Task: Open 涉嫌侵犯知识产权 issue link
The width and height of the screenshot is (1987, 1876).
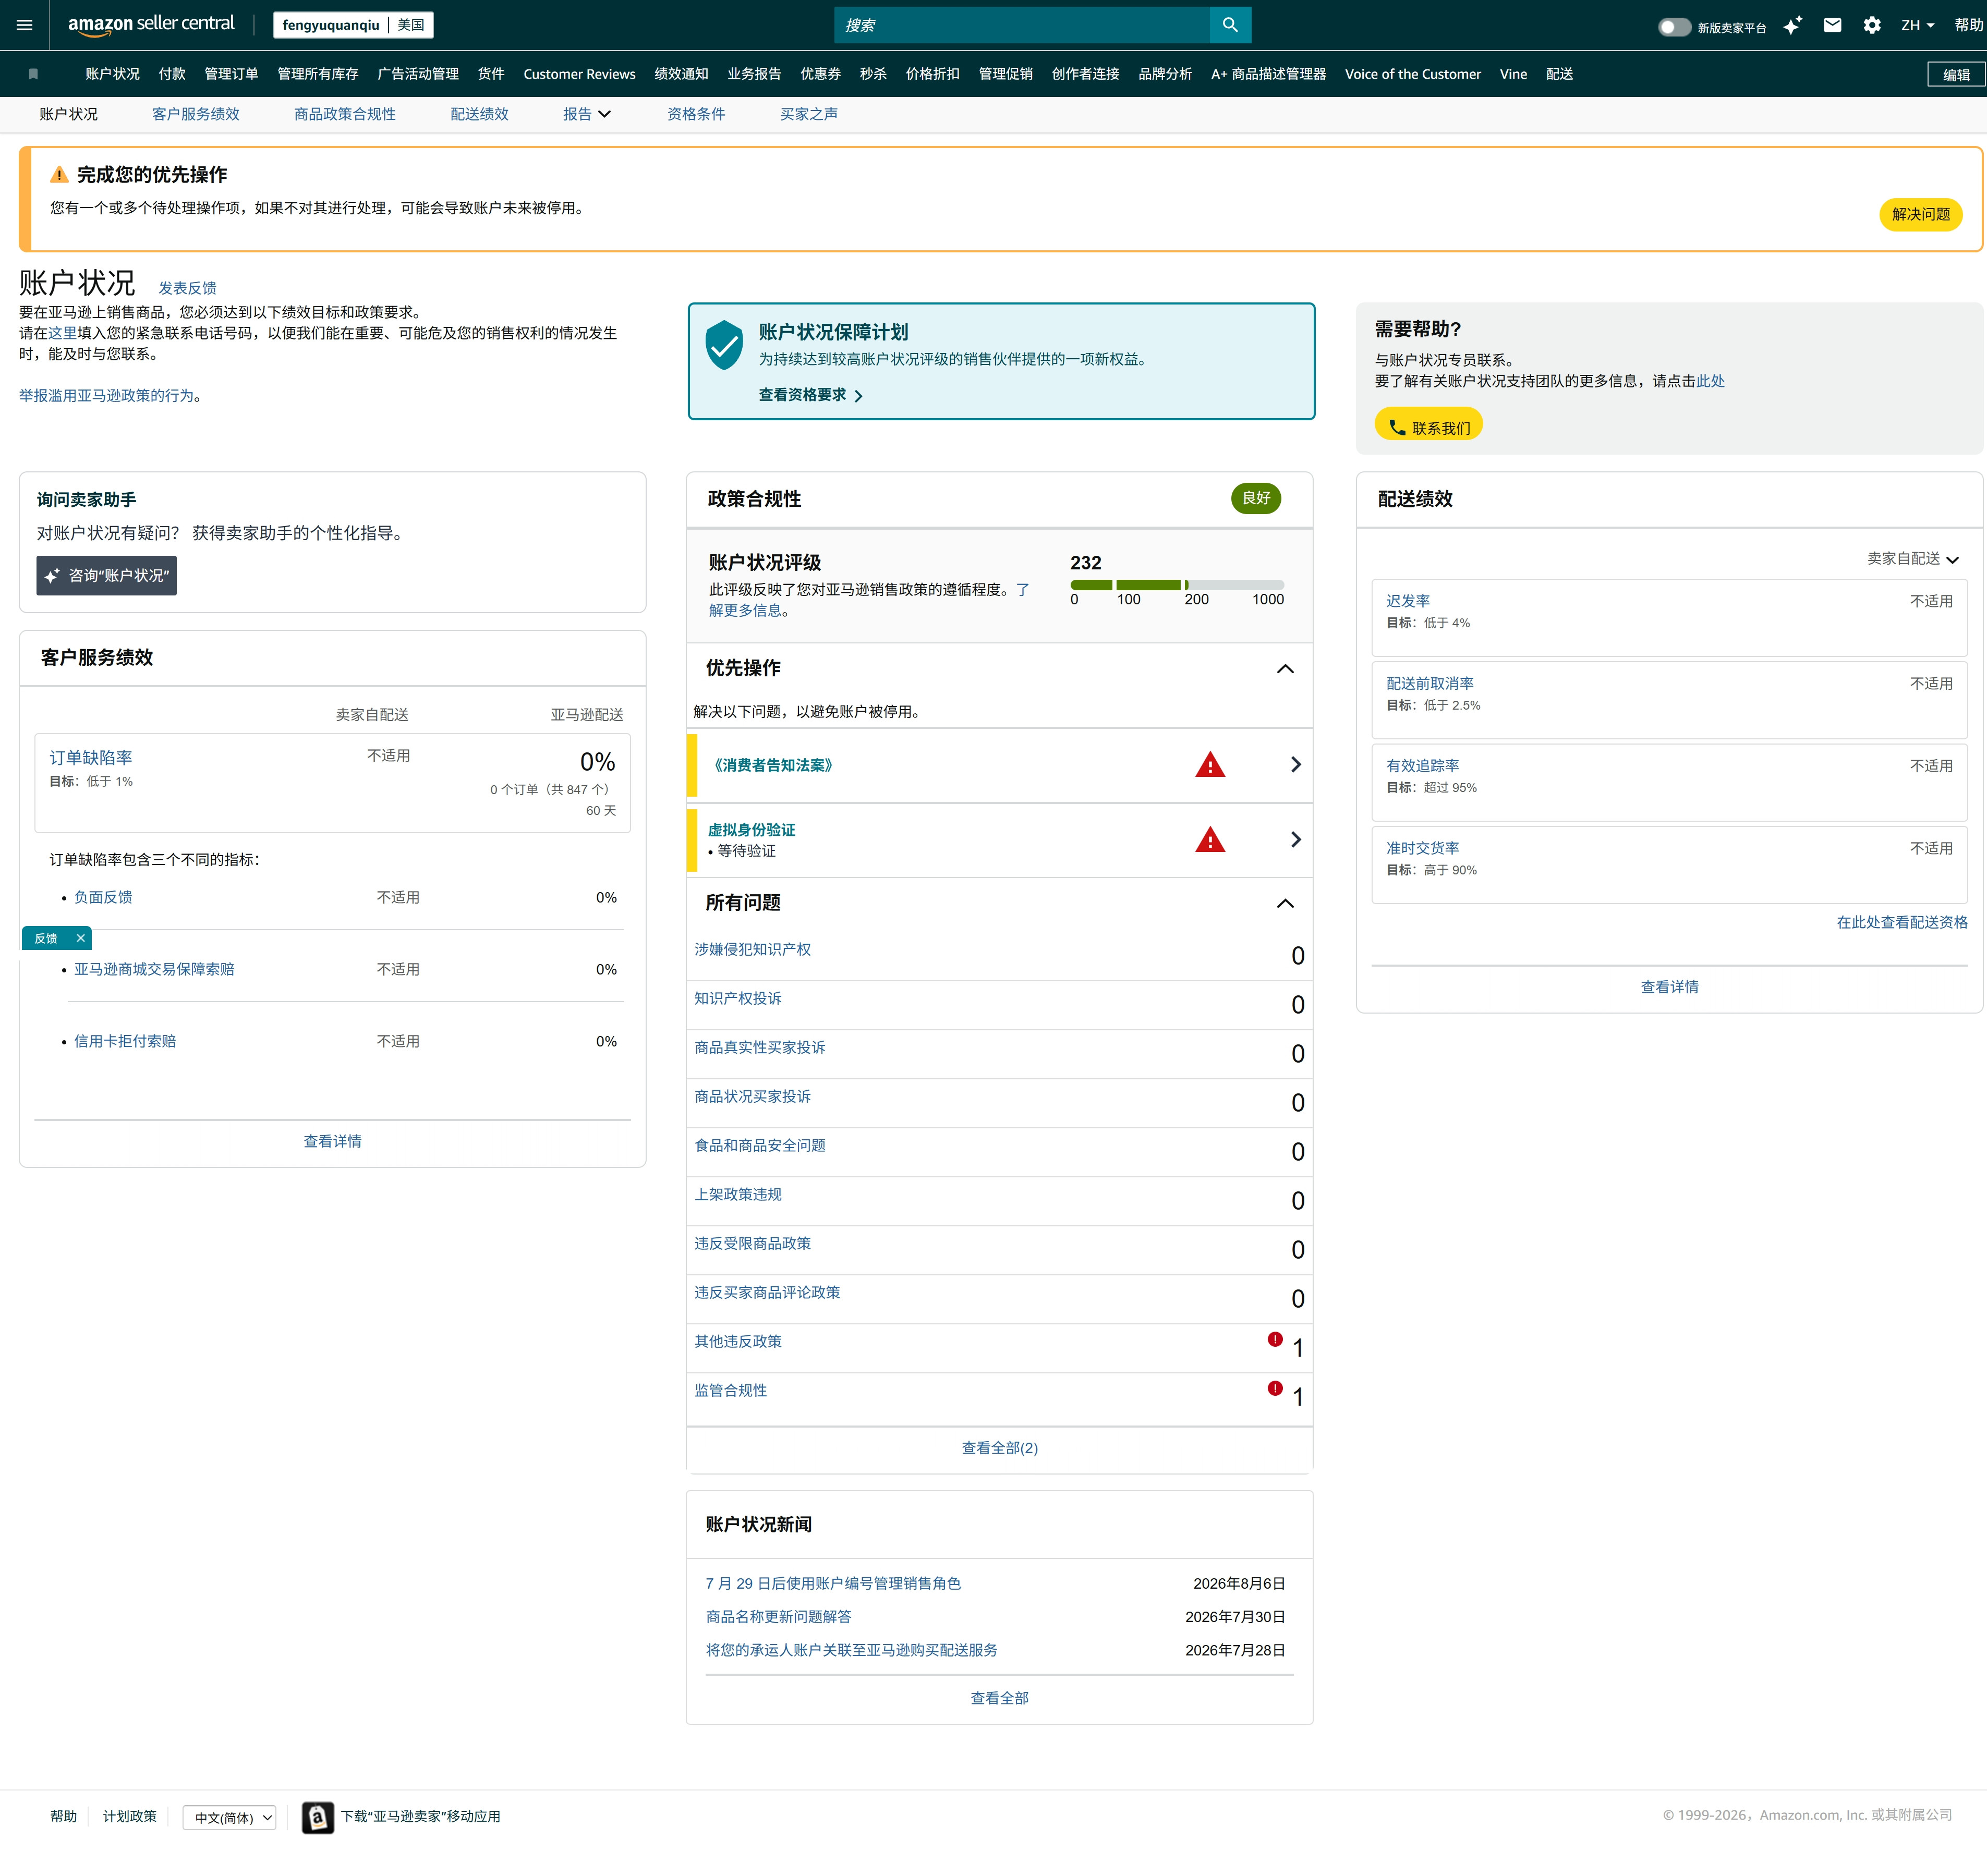Action: tap(753, 950)
